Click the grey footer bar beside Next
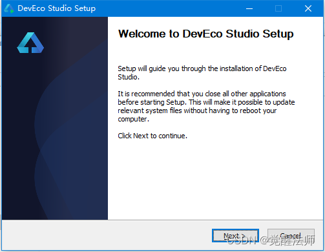The height and width of the screenshot is (252, 325). click(x=108, y=235)
